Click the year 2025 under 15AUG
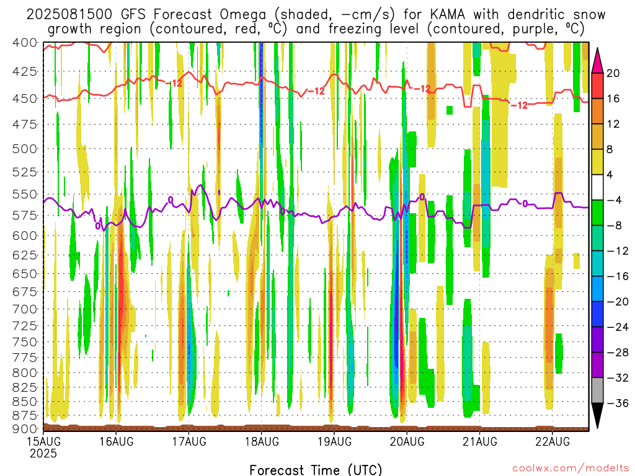The width and height of the screenshot is (635, 476). 43,453
